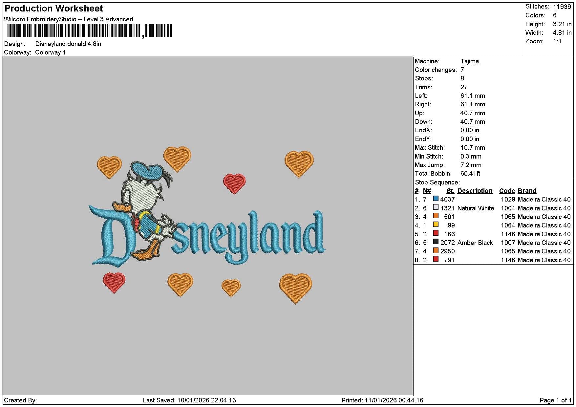This screenshot has height=407, width=576.
Task: Click the white swatch for Natural White
Action: click(436, 207)
